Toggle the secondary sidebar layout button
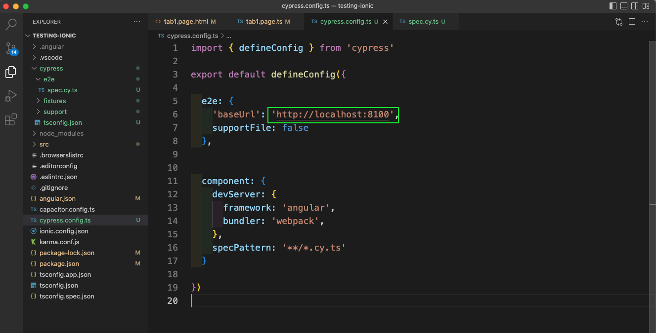The width and height of the screenshot is (656, 333). [635, 6]
